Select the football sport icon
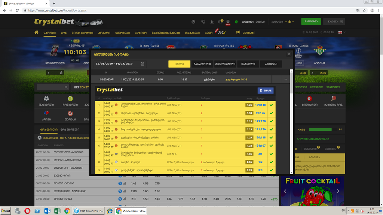 click(x=46, y=99)
